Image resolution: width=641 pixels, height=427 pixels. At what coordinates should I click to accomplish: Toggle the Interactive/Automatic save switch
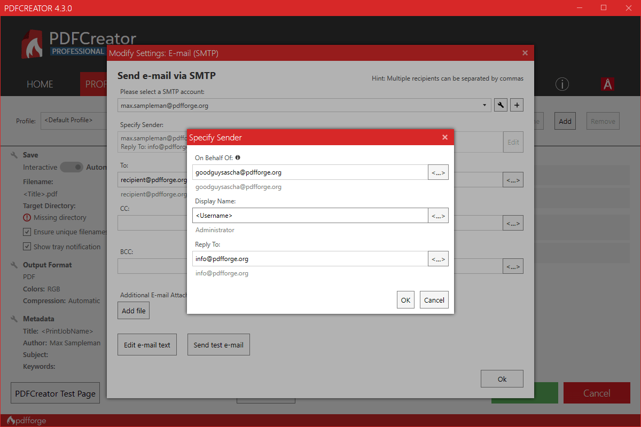click(72, 167)
